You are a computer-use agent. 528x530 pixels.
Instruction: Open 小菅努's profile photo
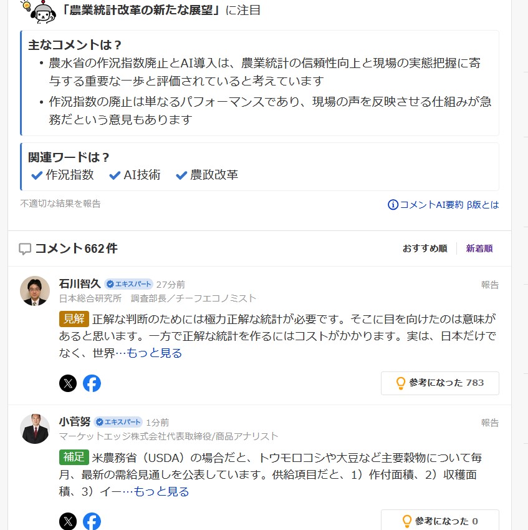coord(35,429)
